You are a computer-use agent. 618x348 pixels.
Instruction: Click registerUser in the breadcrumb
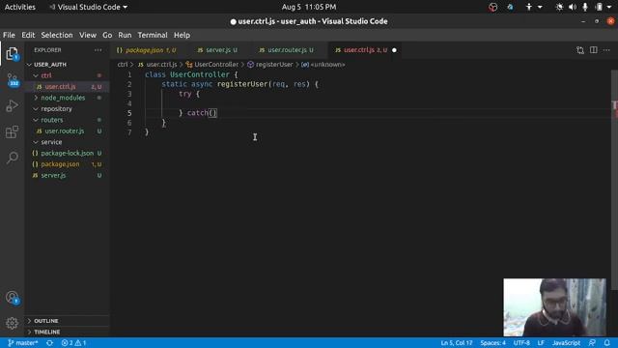point(274,65)
